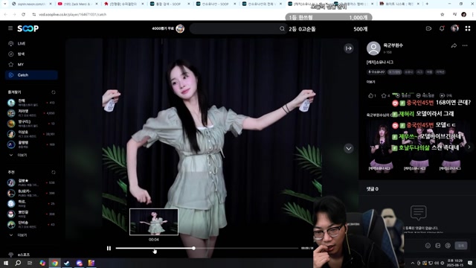The height and width of the screenshot is (268, 476).
Task: Open the three-dot more options menu
Action: 465,45
